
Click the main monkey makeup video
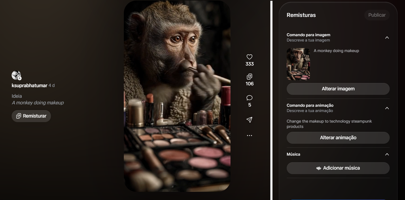[x=177, y=96]
